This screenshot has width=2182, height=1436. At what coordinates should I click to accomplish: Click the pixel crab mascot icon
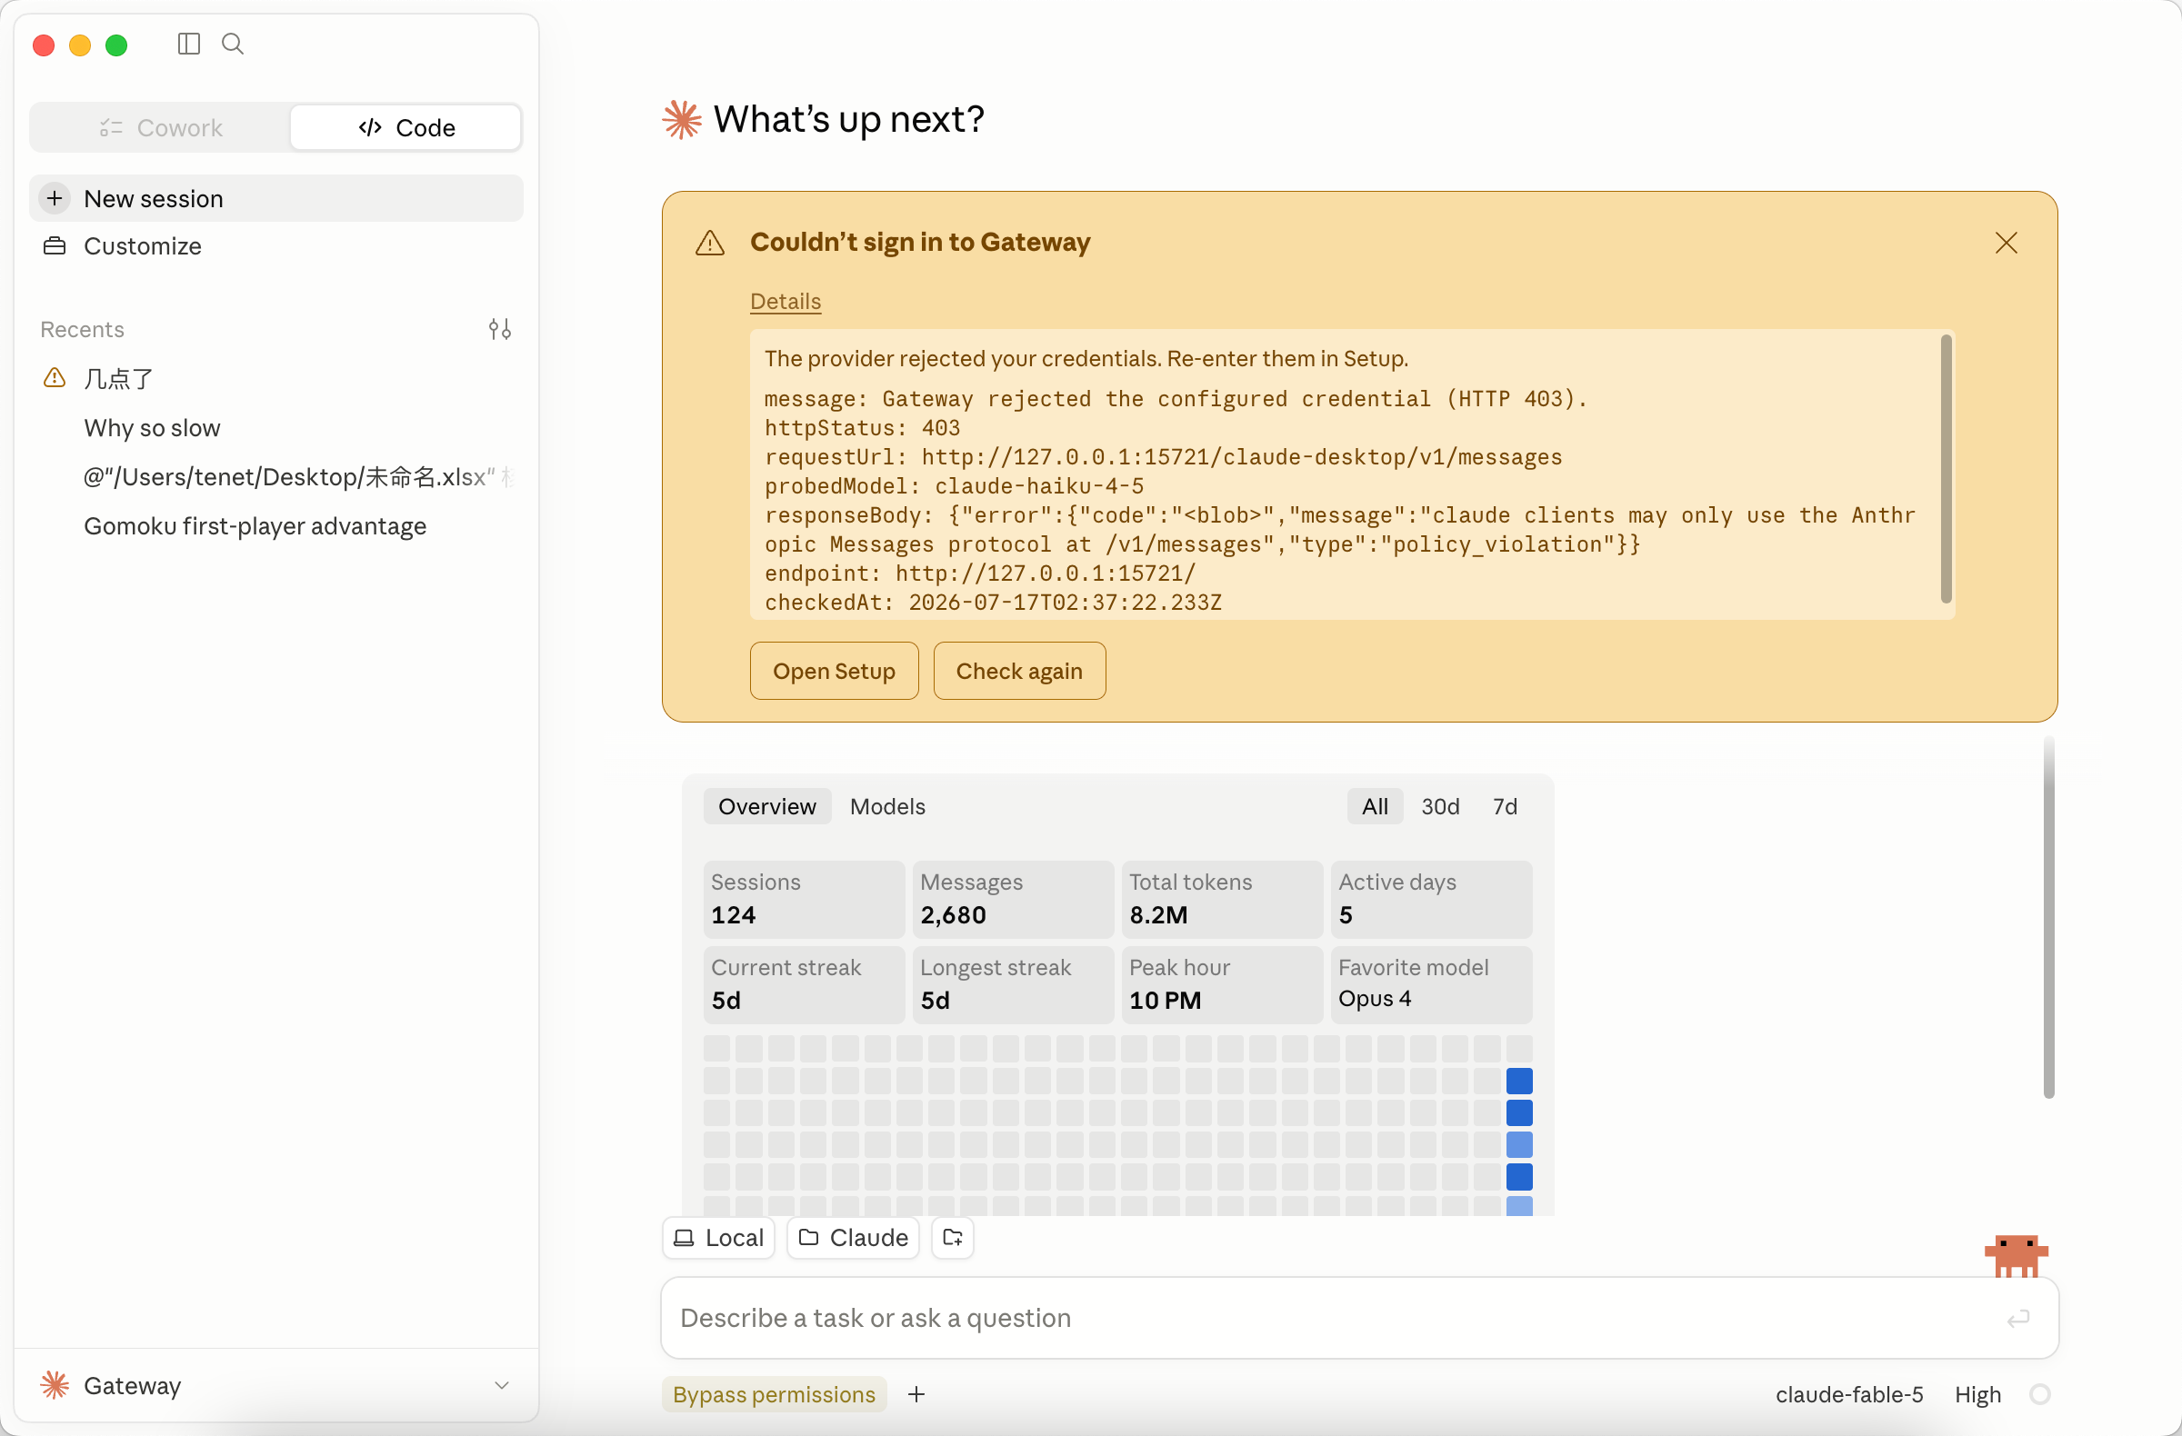2016,1255
